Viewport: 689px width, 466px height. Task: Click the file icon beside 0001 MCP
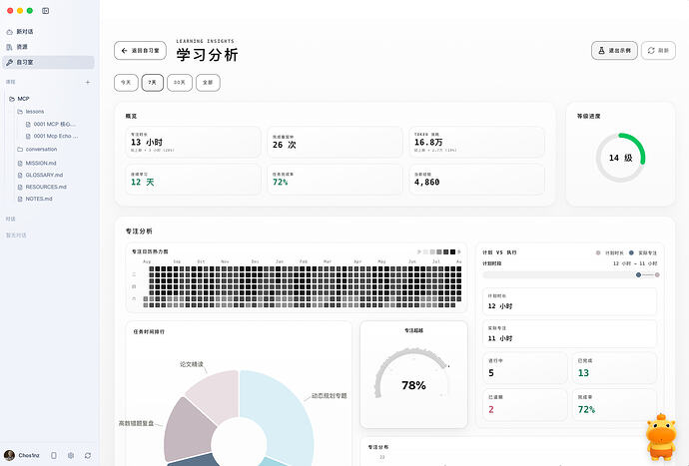tap(28, 125)
